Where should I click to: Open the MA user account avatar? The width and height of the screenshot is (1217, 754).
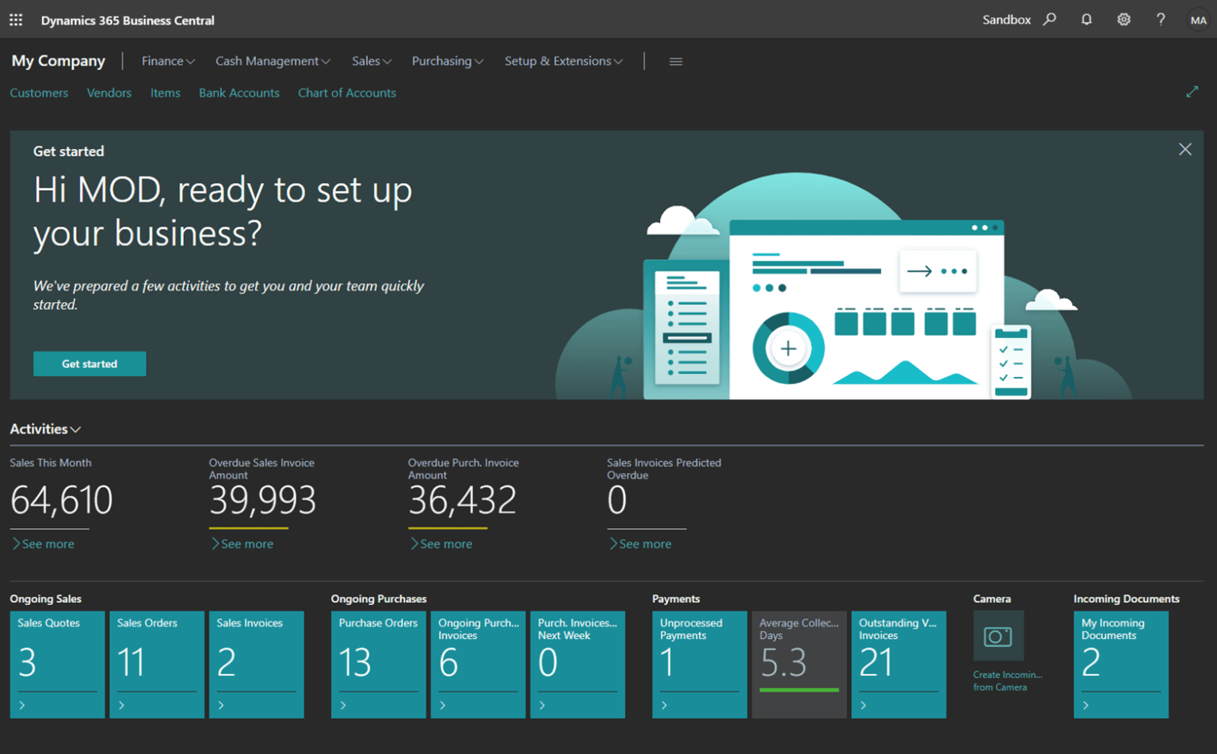pyautogui.click(x=1198, y=20)
